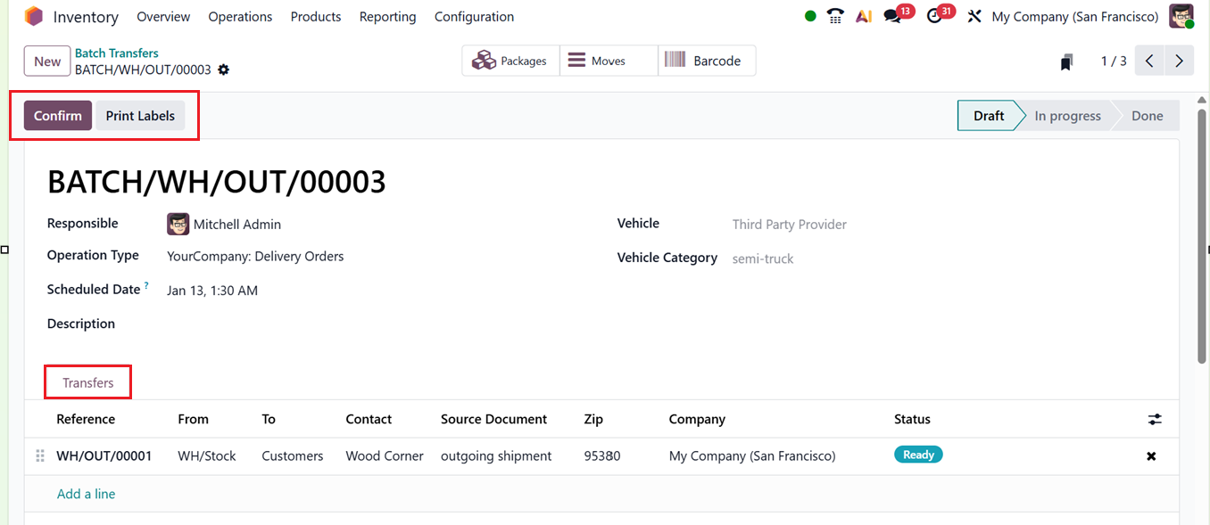Open the developer tools wrench icon

(974, 16)
